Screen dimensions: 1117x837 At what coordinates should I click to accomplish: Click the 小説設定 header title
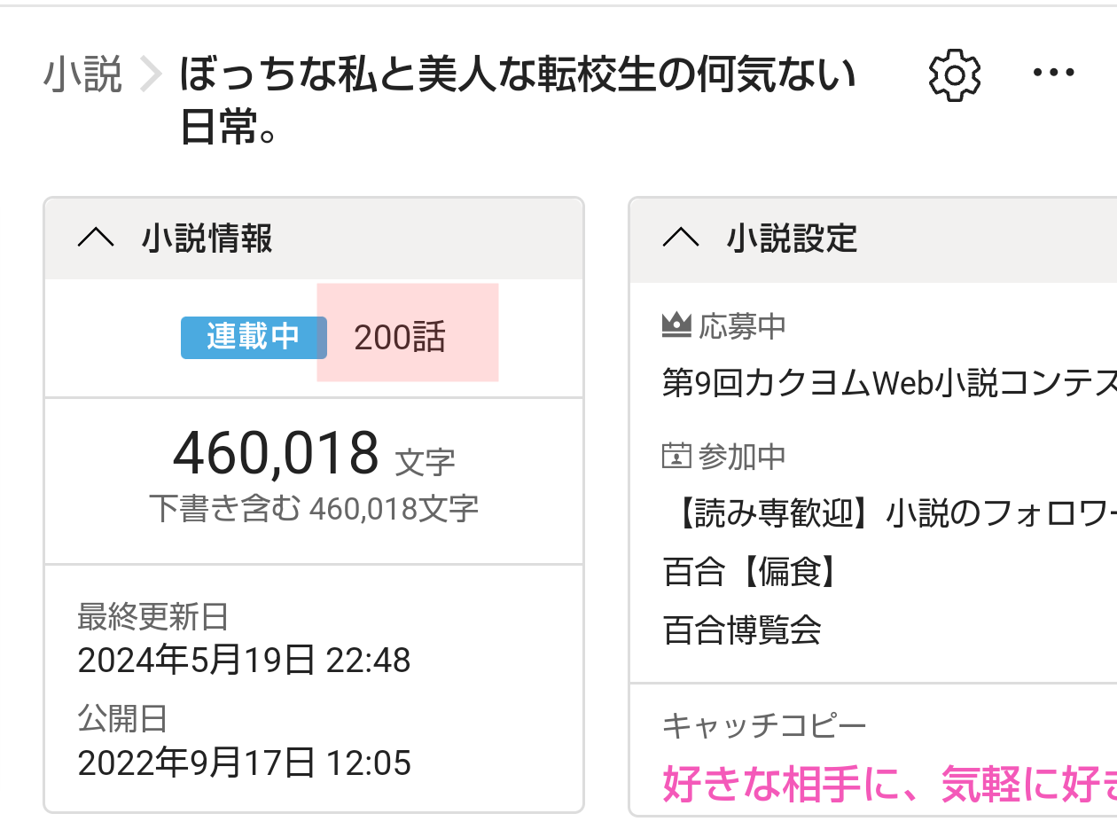(792, 239)
